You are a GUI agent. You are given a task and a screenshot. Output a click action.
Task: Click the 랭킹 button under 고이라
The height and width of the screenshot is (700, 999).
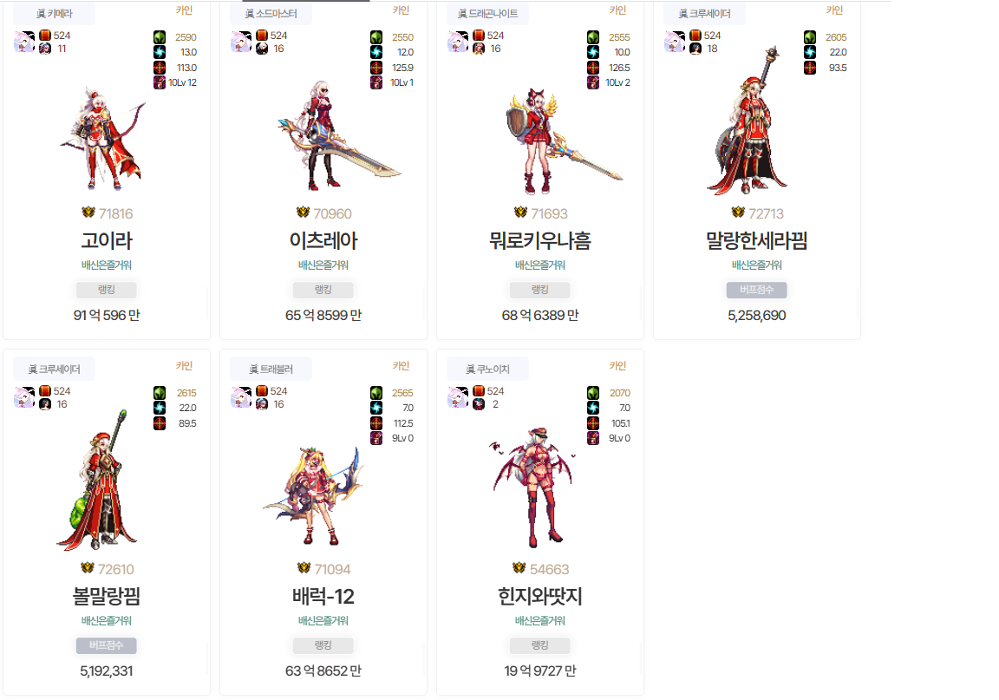click(x=107, y=290)
